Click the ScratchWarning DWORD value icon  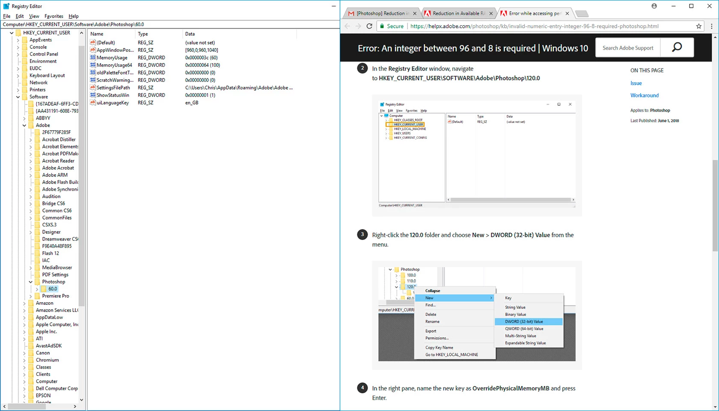pyautogui.click(x=93, y=80)
